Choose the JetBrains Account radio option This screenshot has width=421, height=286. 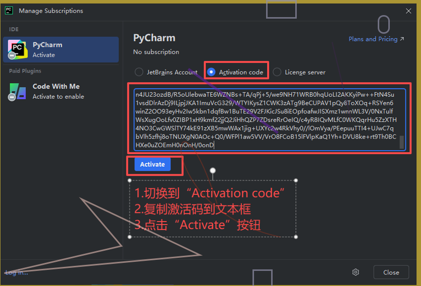(166, 72)
